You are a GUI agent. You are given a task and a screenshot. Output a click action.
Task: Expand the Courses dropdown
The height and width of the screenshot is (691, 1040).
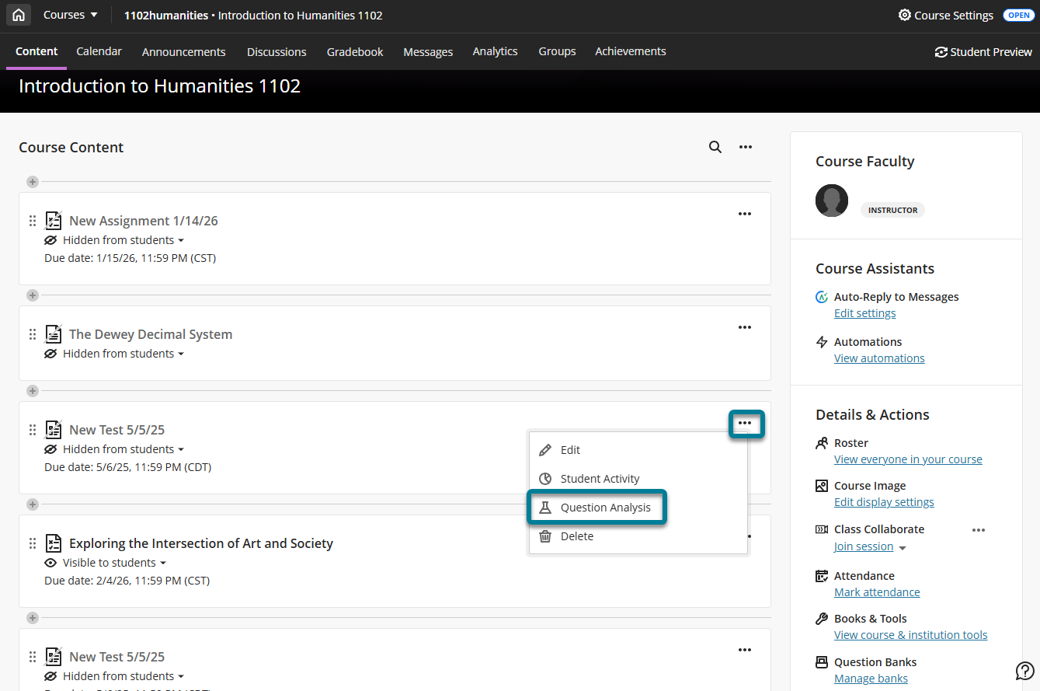[71, 16]
